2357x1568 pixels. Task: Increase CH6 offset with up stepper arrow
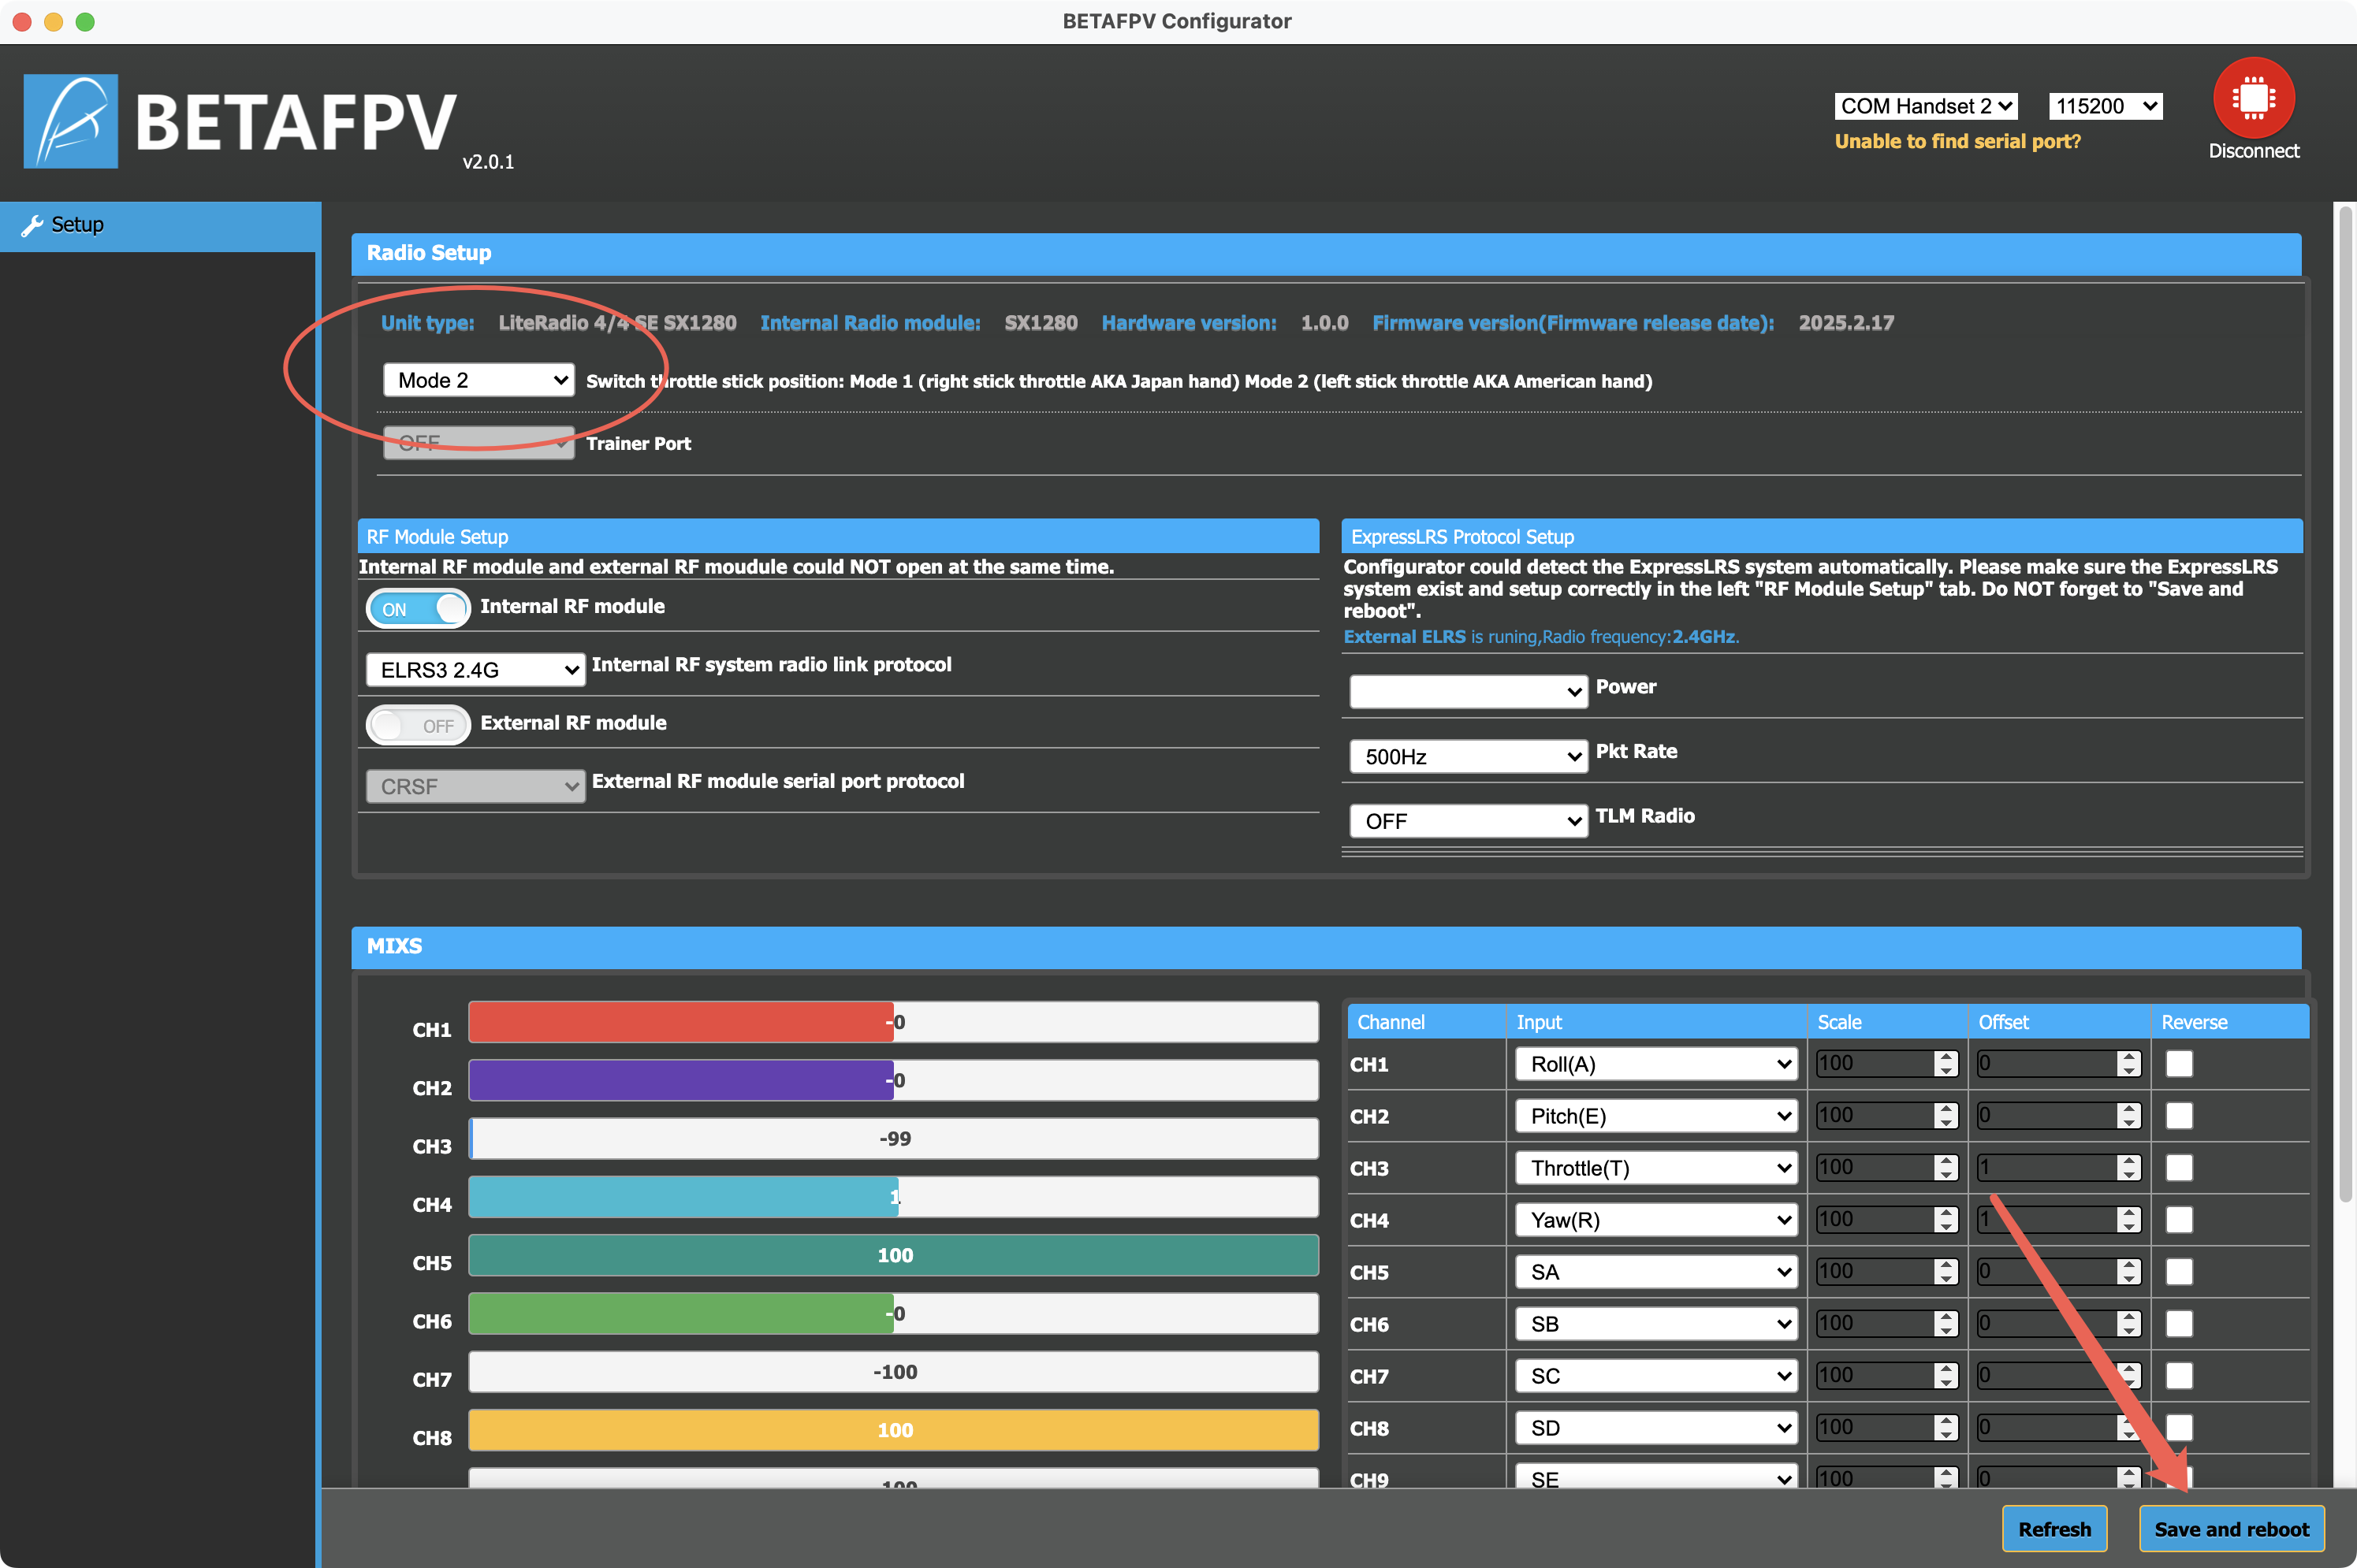(x=2128, y=1317)
